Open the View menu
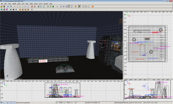This screenshot has width=173, height=104. tap(9, 4)
